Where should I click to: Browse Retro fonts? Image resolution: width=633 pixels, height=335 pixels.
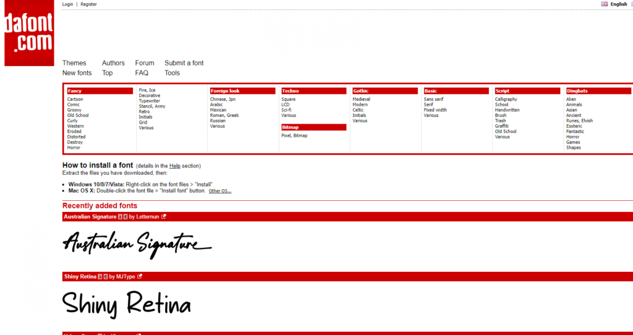(x=144, y=111)
